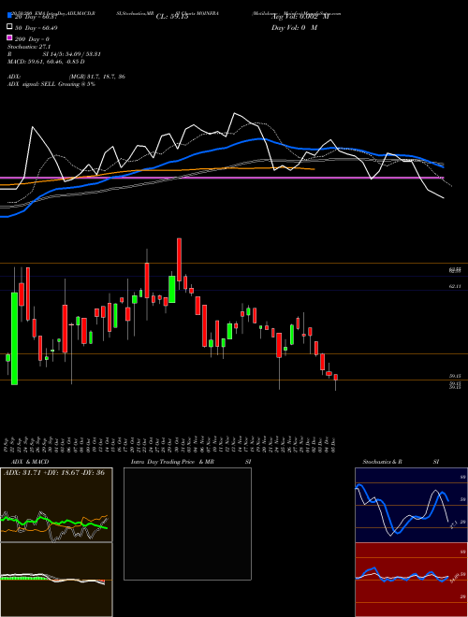Click the 'Stochastics & R' panel title

click(383, 462)
